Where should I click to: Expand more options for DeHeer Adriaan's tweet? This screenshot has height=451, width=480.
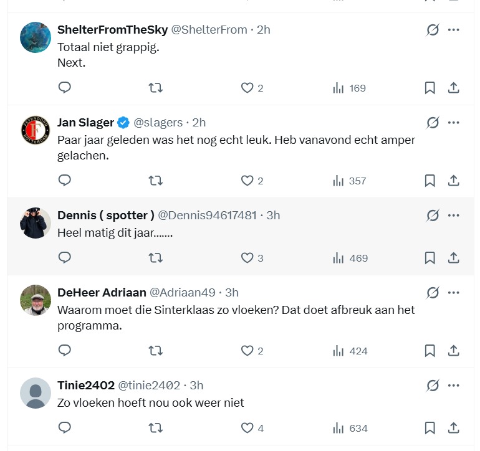(454, 293)
